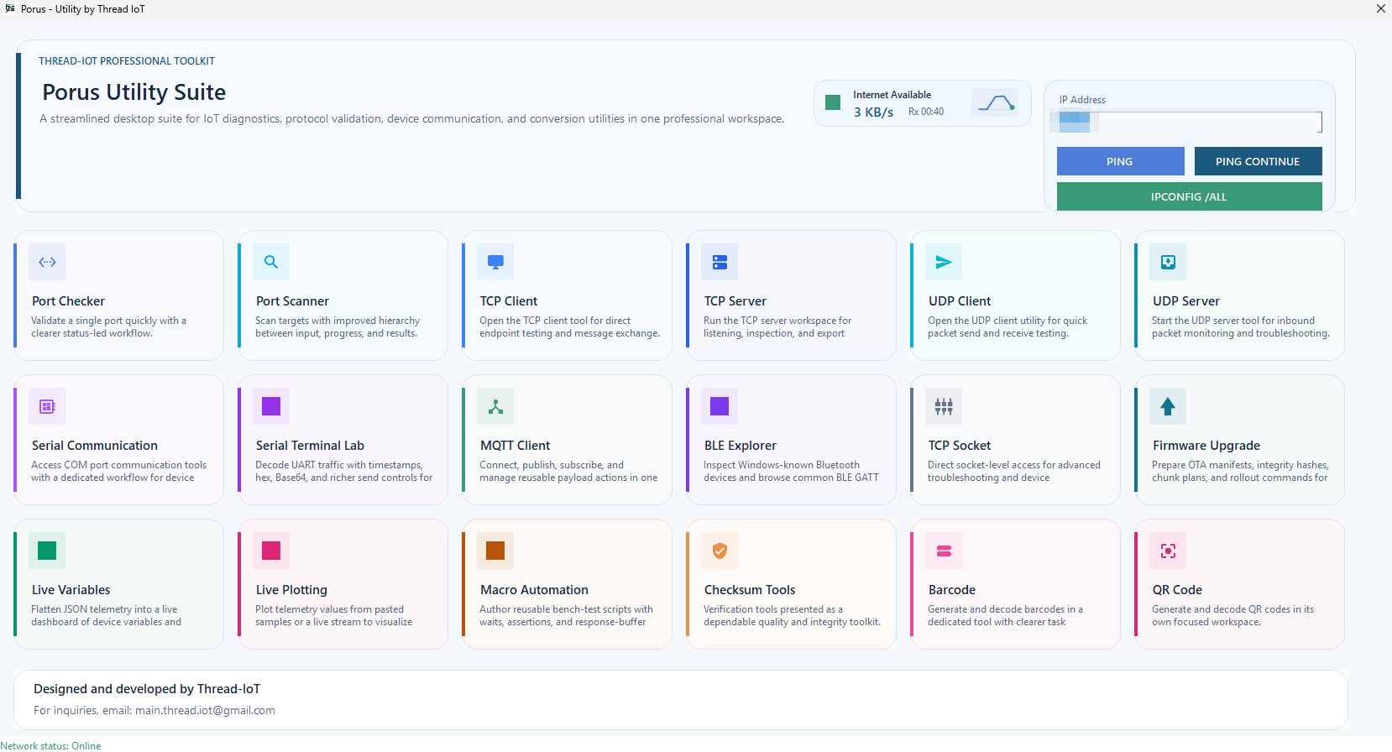Click the TCP Server card title
Viewport: 1392px width, 752px height.
tap(735, 301)
